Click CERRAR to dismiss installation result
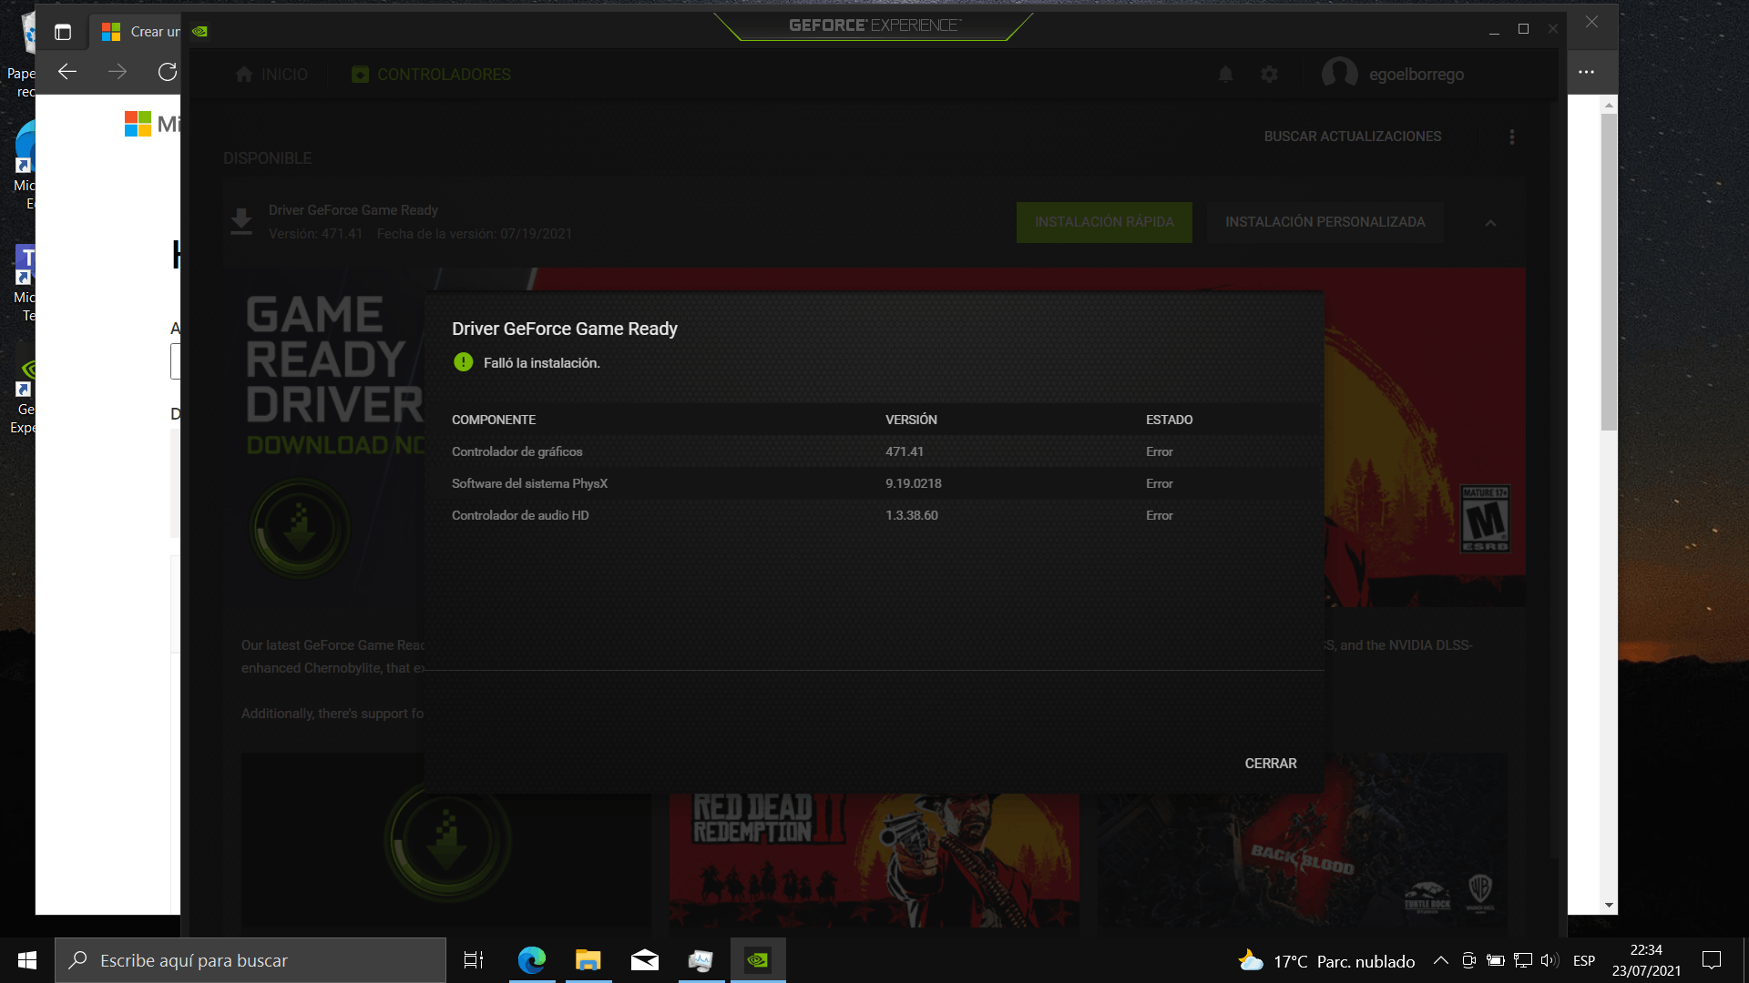This screenshot has width=1749, height=983. tap(1270, 764)
